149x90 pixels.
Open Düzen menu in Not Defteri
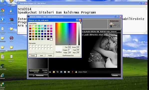coord(25,6)
